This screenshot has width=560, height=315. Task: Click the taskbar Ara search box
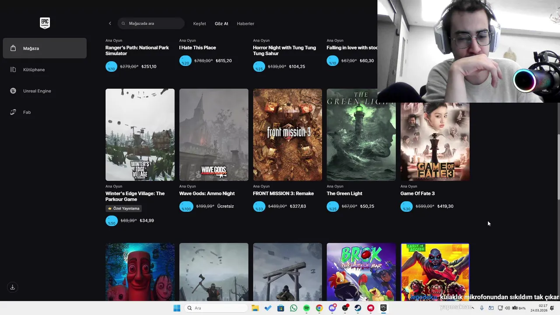coord(216,308)
